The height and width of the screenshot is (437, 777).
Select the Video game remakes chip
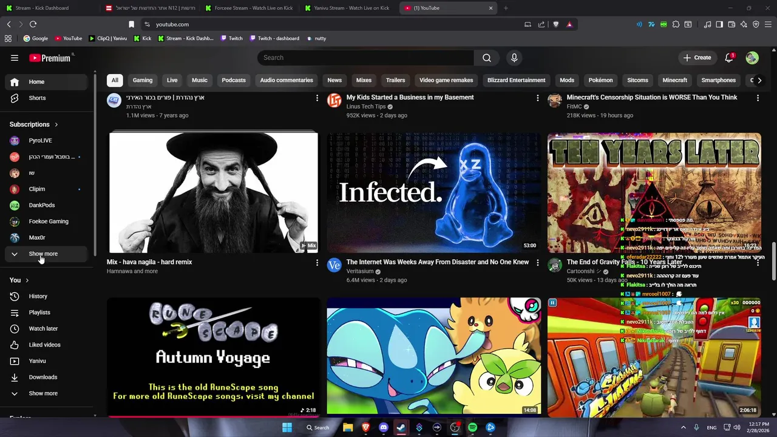[446, 80]
